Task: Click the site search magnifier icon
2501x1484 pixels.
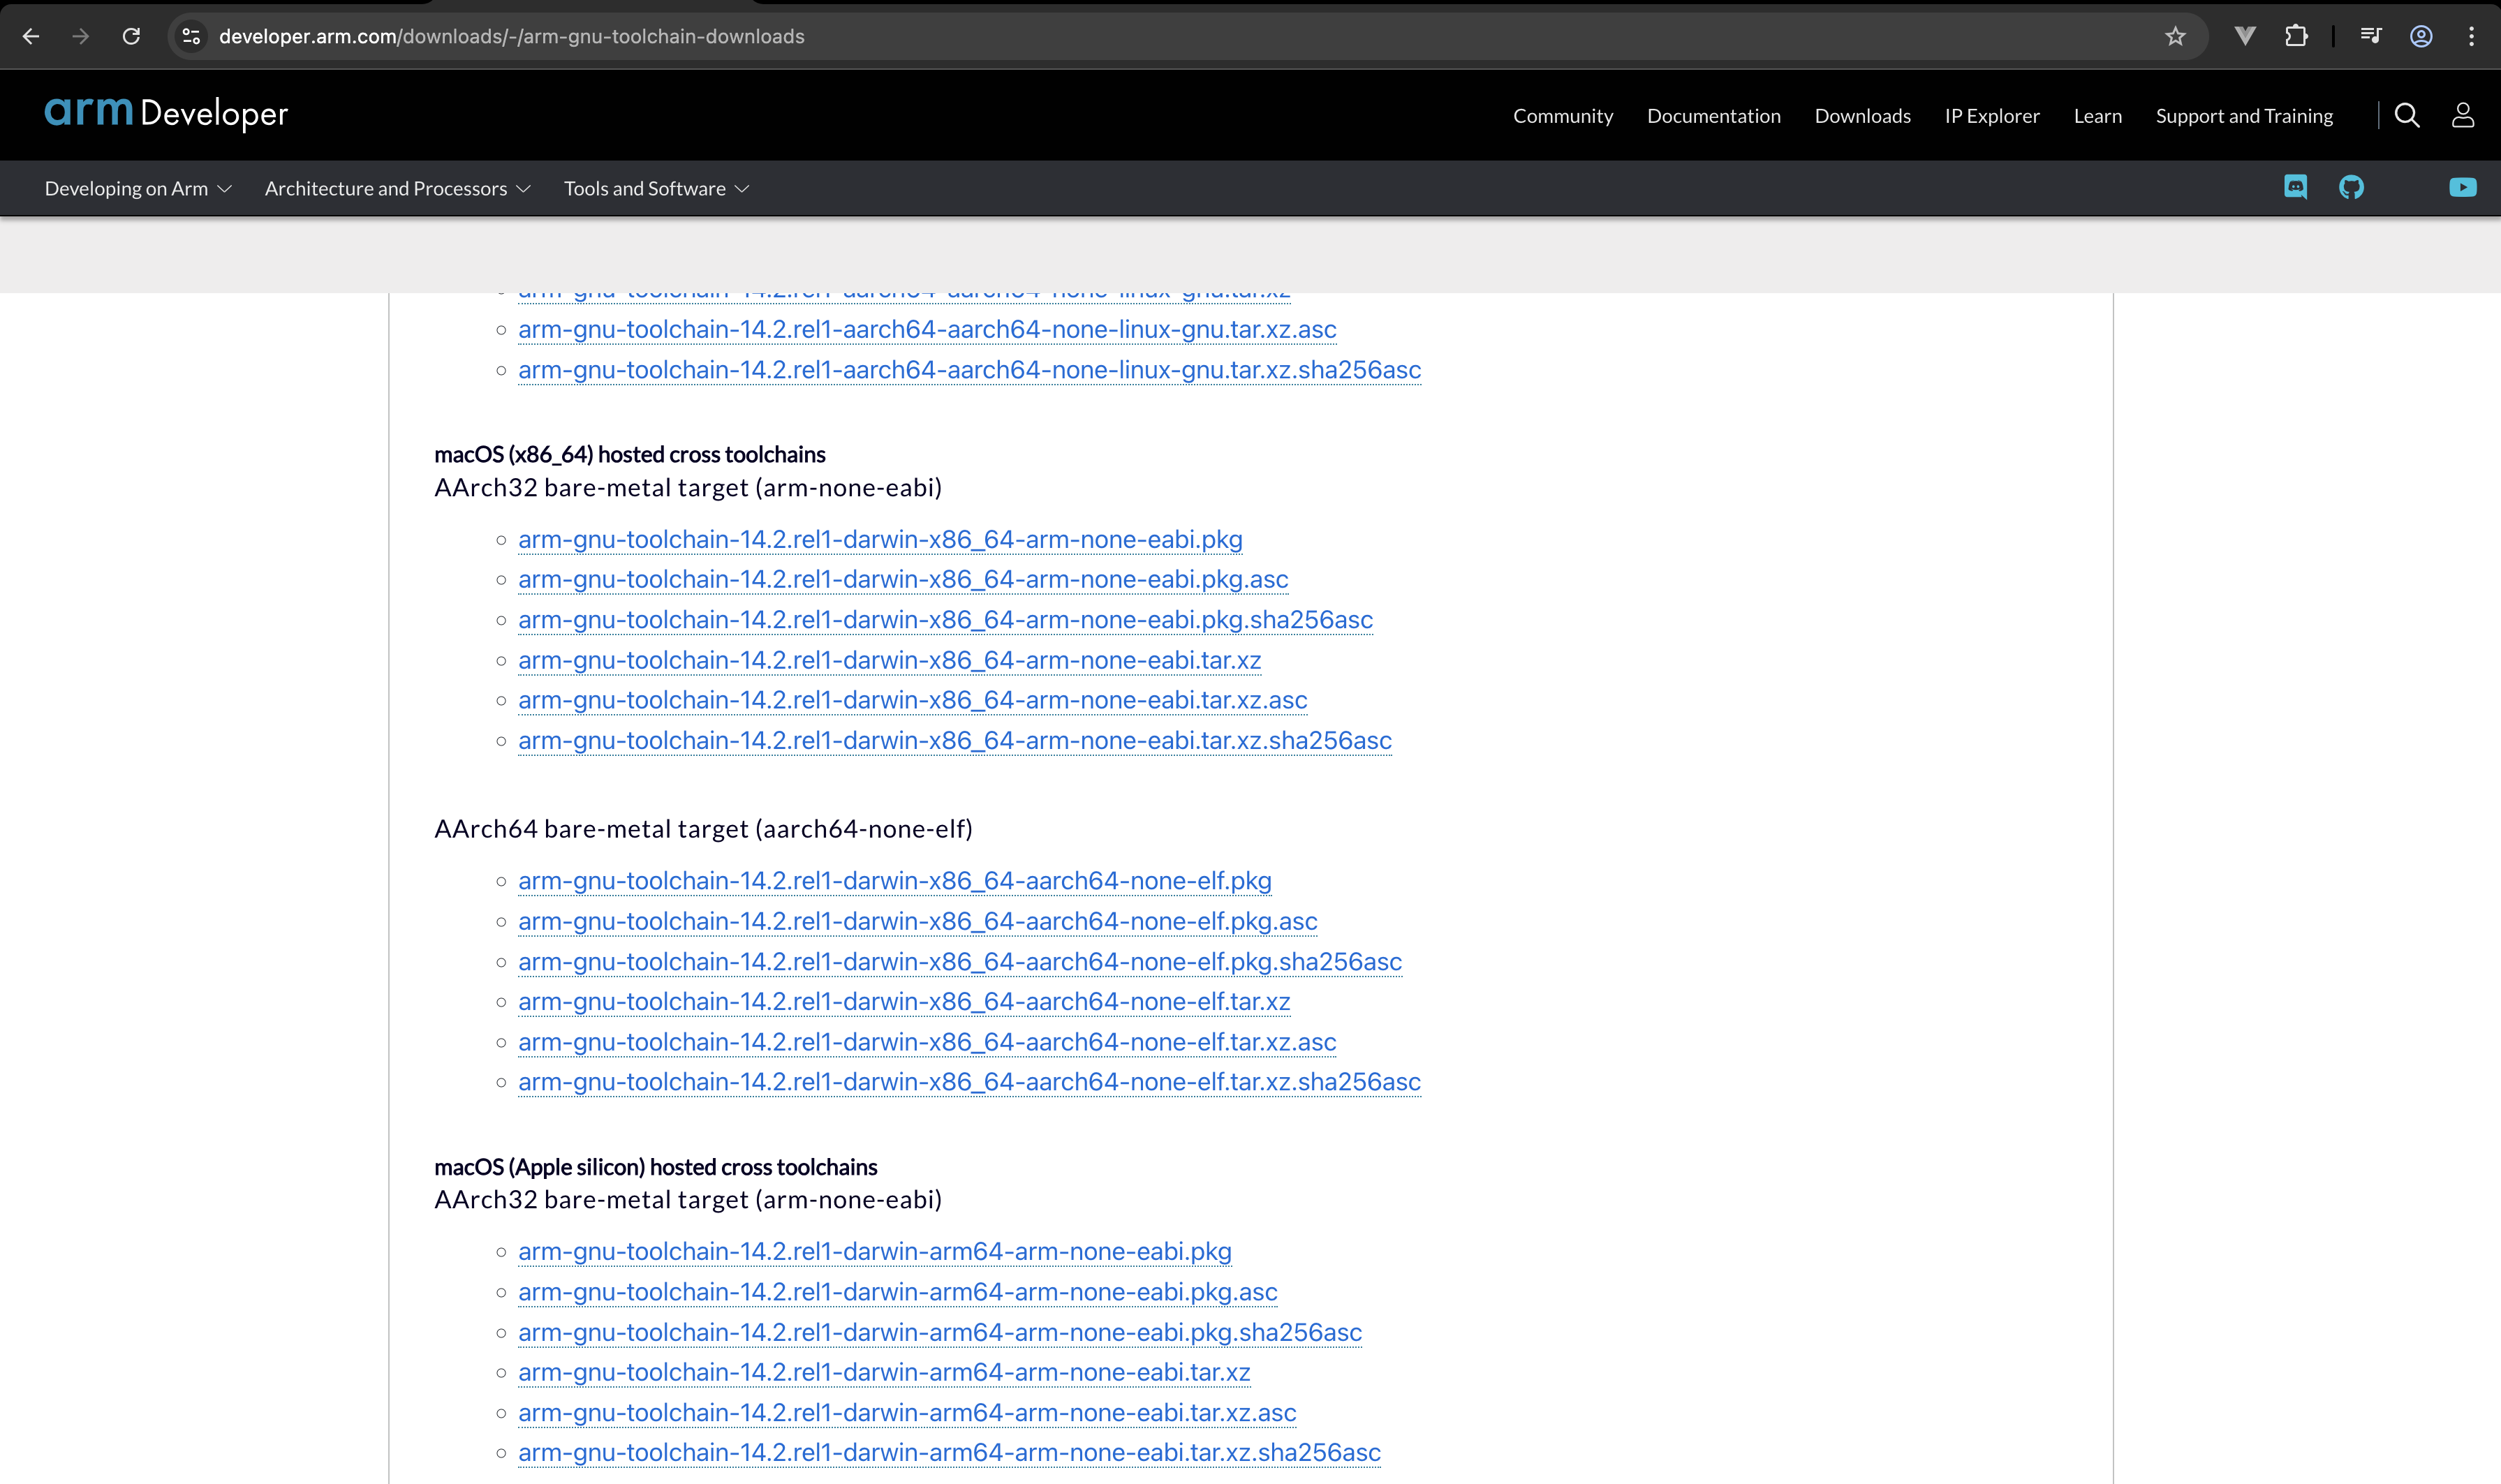Action: pos(2407,116)
